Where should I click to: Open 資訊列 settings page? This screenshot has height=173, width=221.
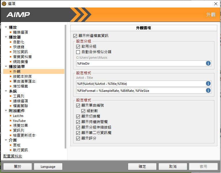(x=18, y=130)
